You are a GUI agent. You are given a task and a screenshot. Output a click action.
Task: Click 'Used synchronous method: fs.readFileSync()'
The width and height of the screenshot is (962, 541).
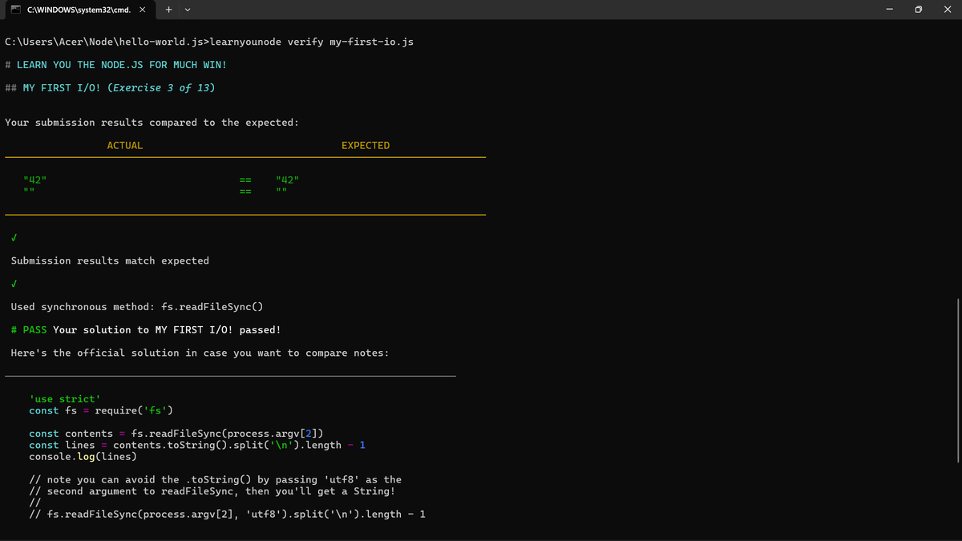(x=137, y=307)
